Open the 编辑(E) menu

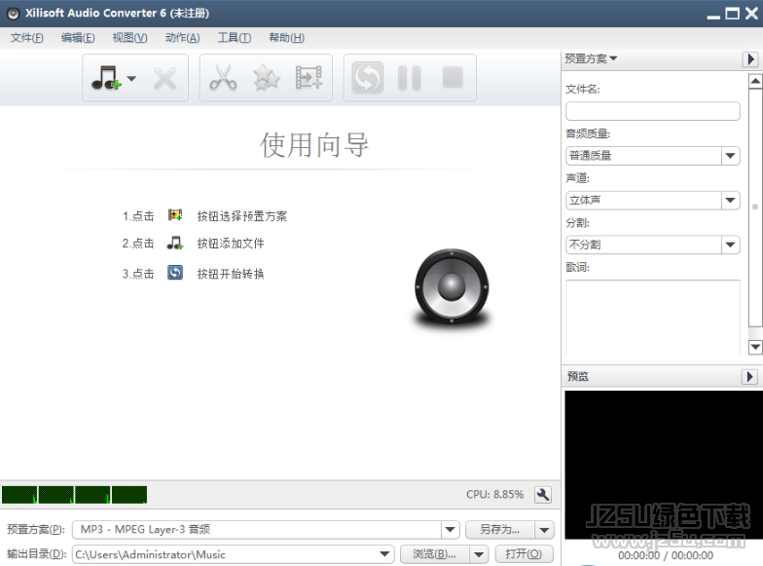78,38
